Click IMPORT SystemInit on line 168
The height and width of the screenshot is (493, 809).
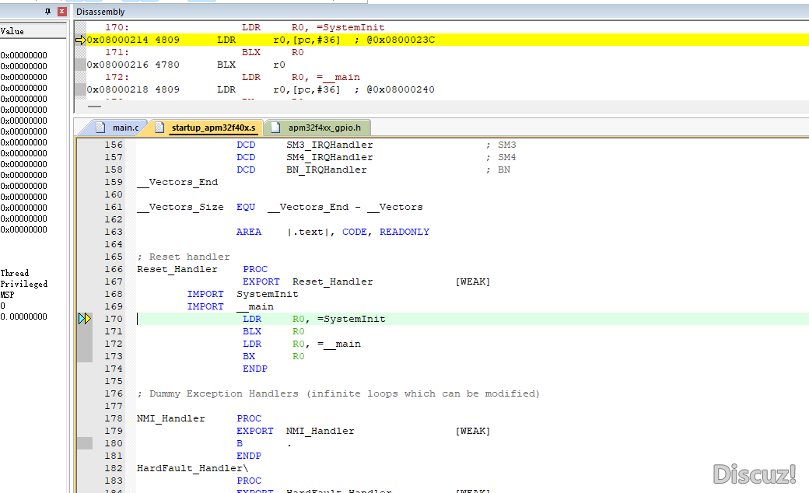click(x=243, y=294)
